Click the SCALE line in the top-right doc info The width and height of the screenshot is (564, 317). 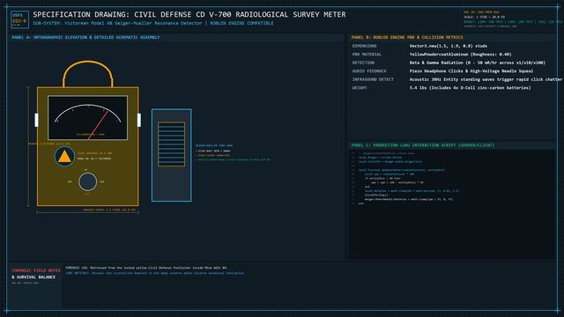coord(484,17)
